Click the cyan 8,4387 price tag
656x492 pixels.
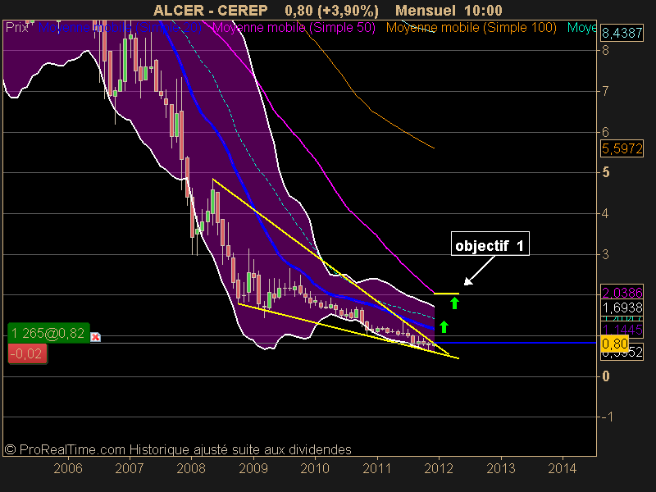(x=622, y=33)
